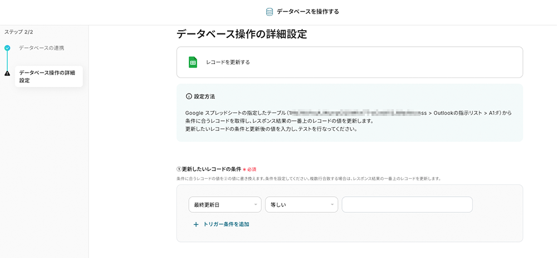Click the info icon beside 設定方法

[189, 96]
